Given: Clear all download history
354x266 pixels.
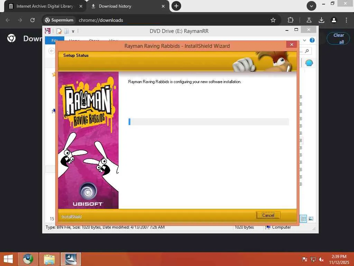Looking at the screenshot, I should tap(338, 38).
